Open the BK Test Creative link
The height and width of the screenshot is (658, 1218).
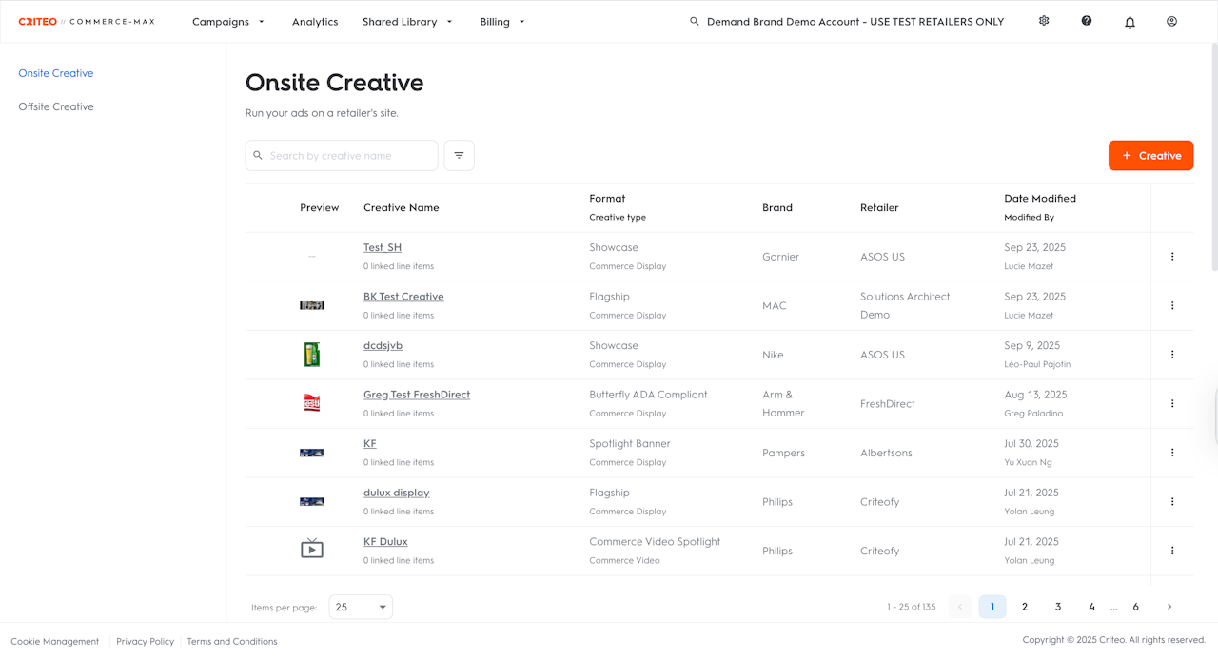pos(403,297)
